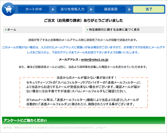Click the text また、後ほど自動送信メールとは別に

coord(83,67)
